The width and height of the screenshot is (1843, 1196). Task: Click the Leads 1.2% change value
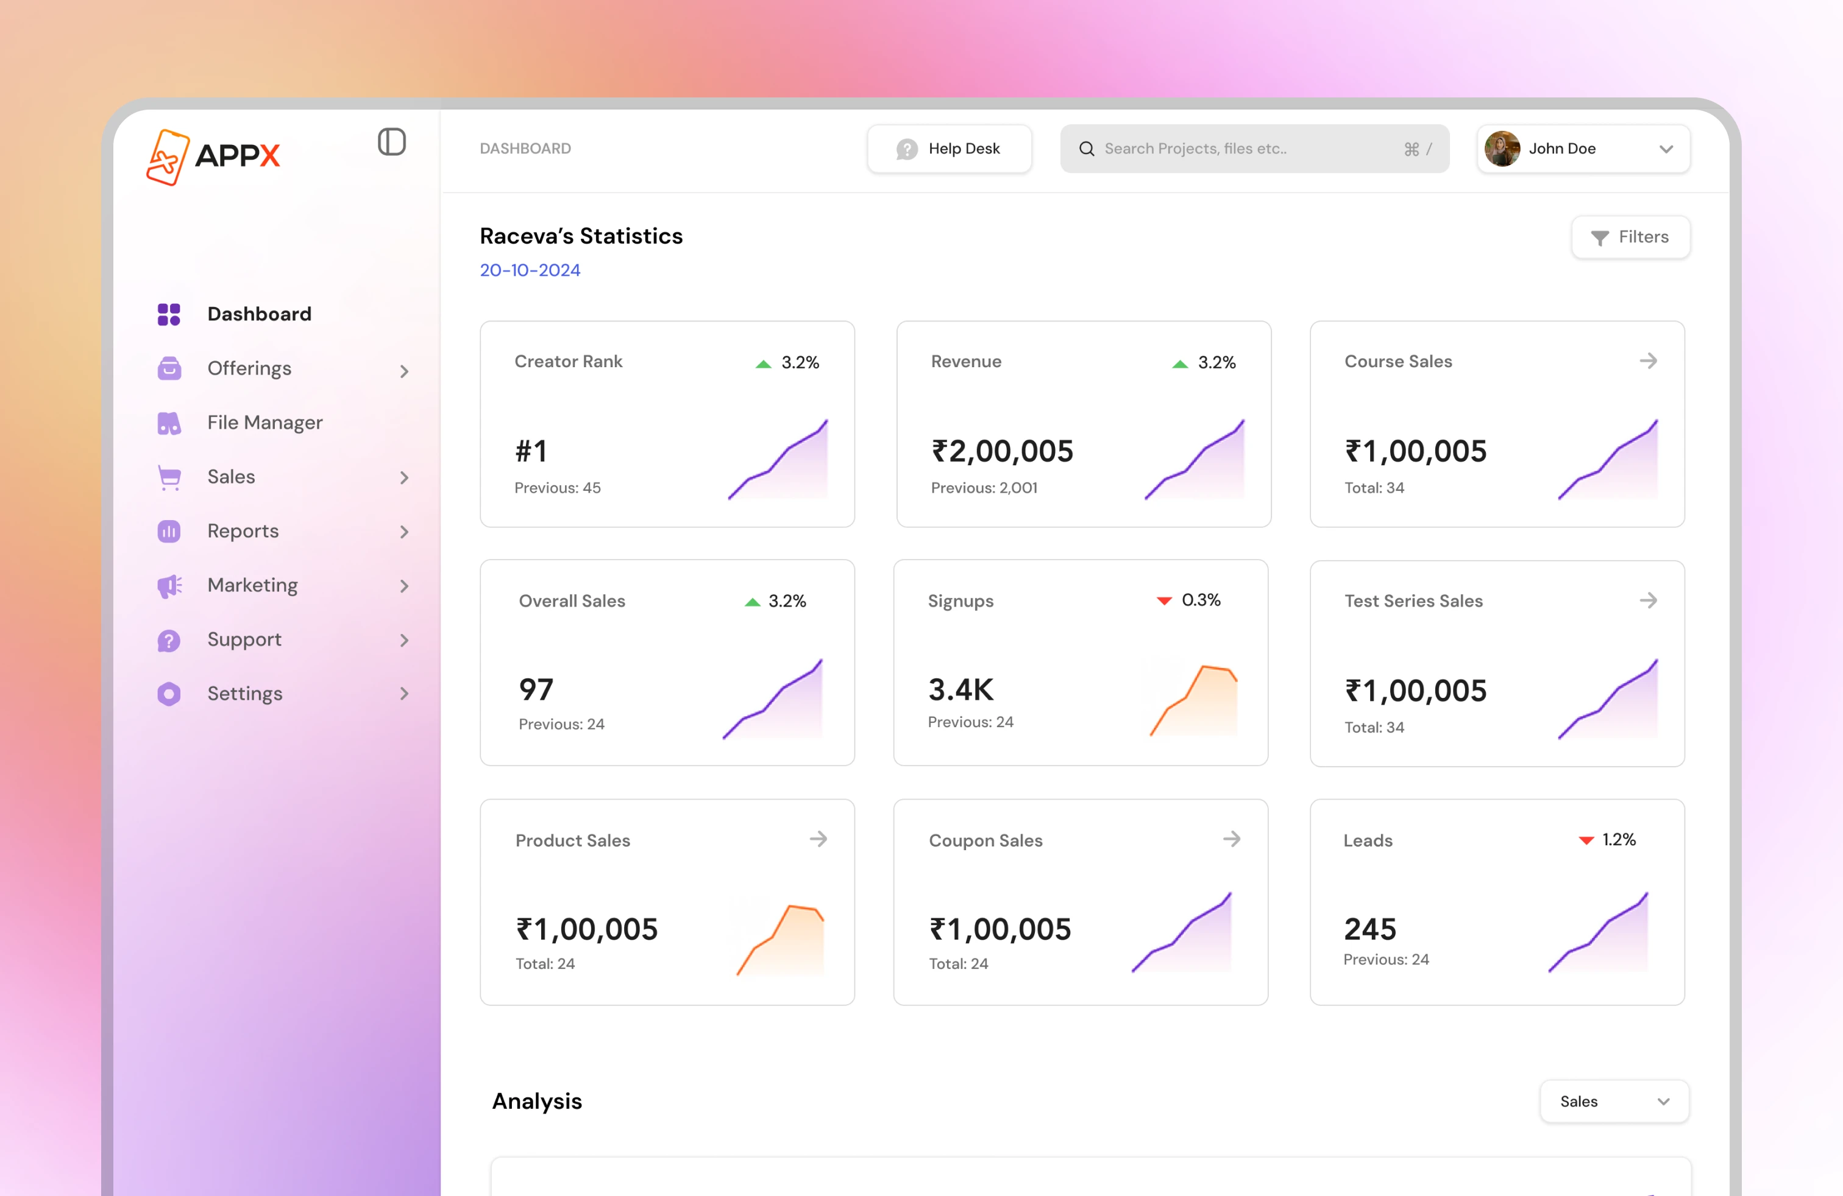pyautogui.click(x=1619, y=839)
